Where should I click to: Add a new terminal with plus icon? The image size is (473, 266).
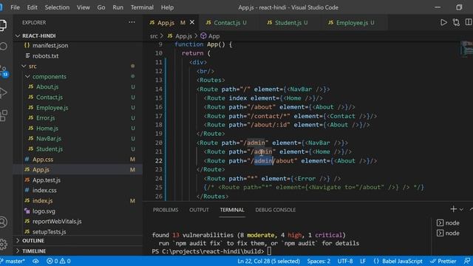tap(453, 209)
